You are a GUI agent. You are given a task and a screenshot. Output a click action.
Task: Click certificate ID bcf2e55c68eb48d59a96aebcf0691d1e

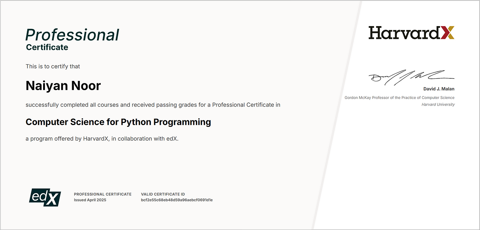tap(177, 200)
